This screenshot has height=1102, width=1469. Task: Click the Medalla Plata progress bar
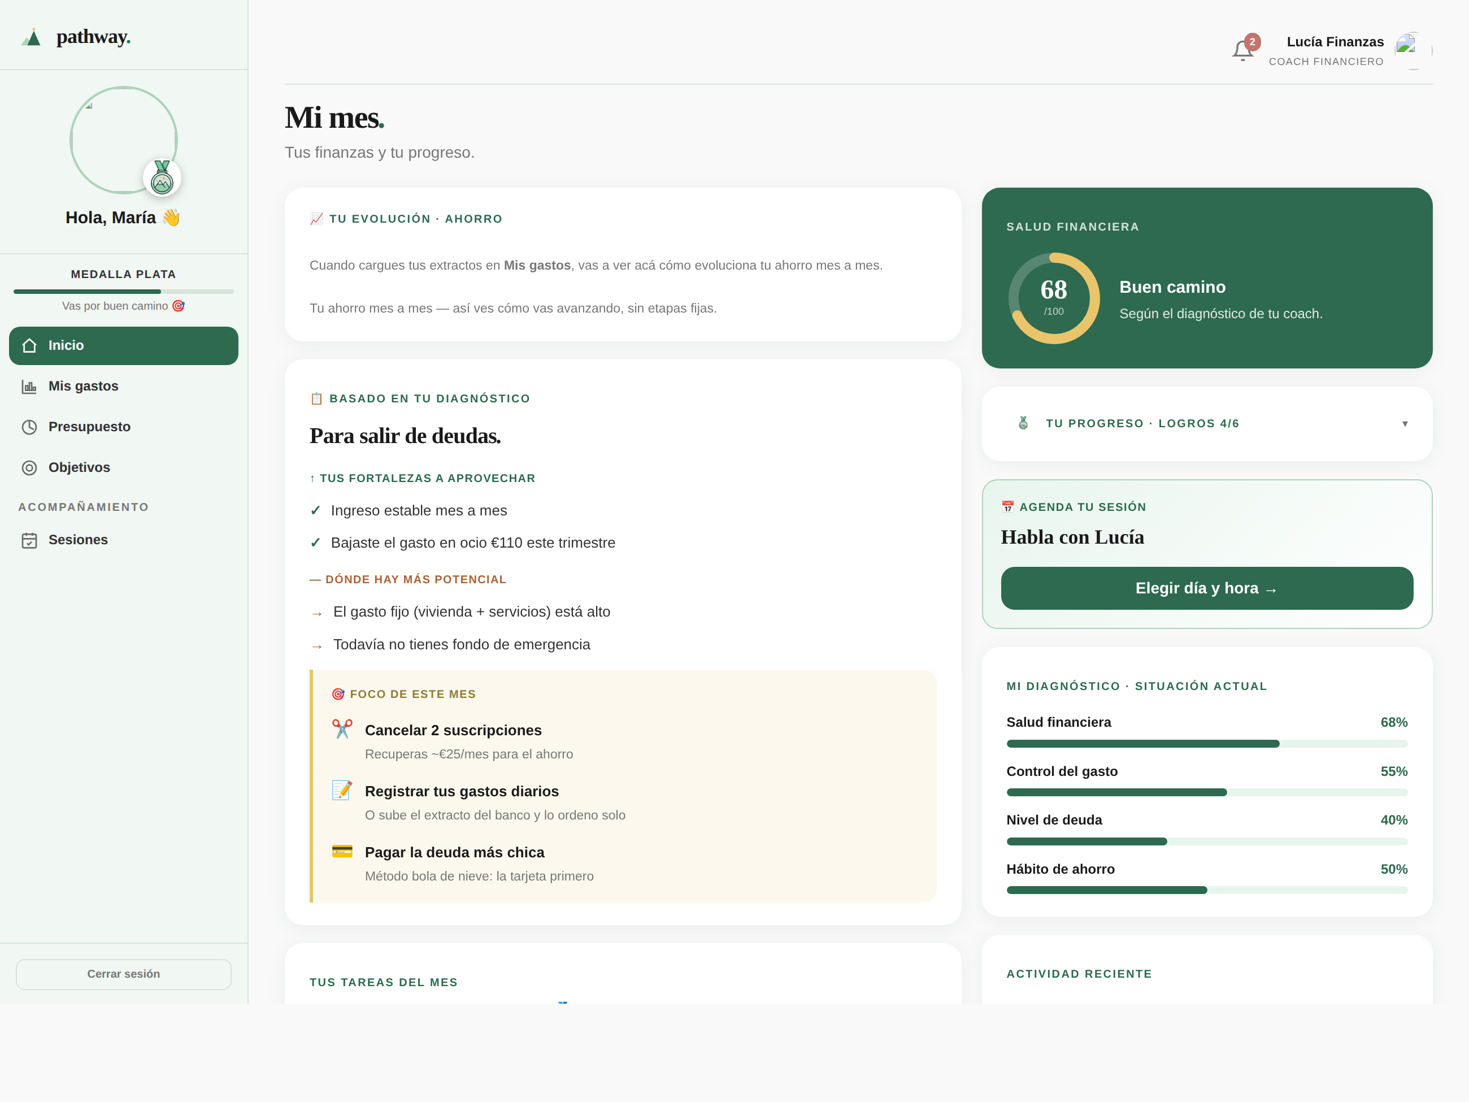click(124, 292)
